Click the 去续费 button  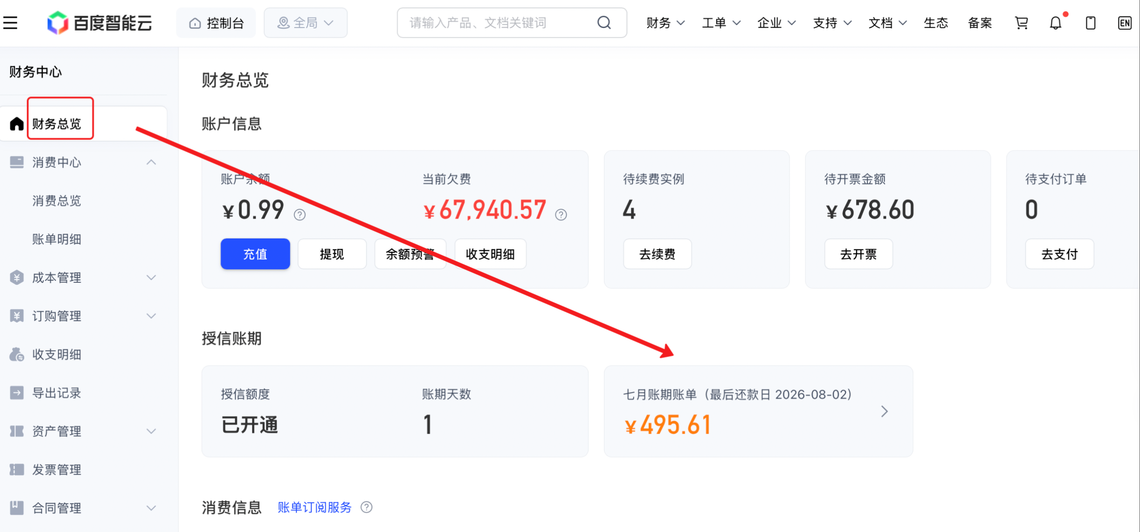point(657,254)
